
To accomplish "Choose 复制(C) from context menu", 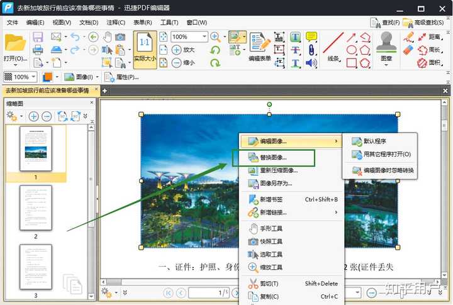I will click(292, 297).
